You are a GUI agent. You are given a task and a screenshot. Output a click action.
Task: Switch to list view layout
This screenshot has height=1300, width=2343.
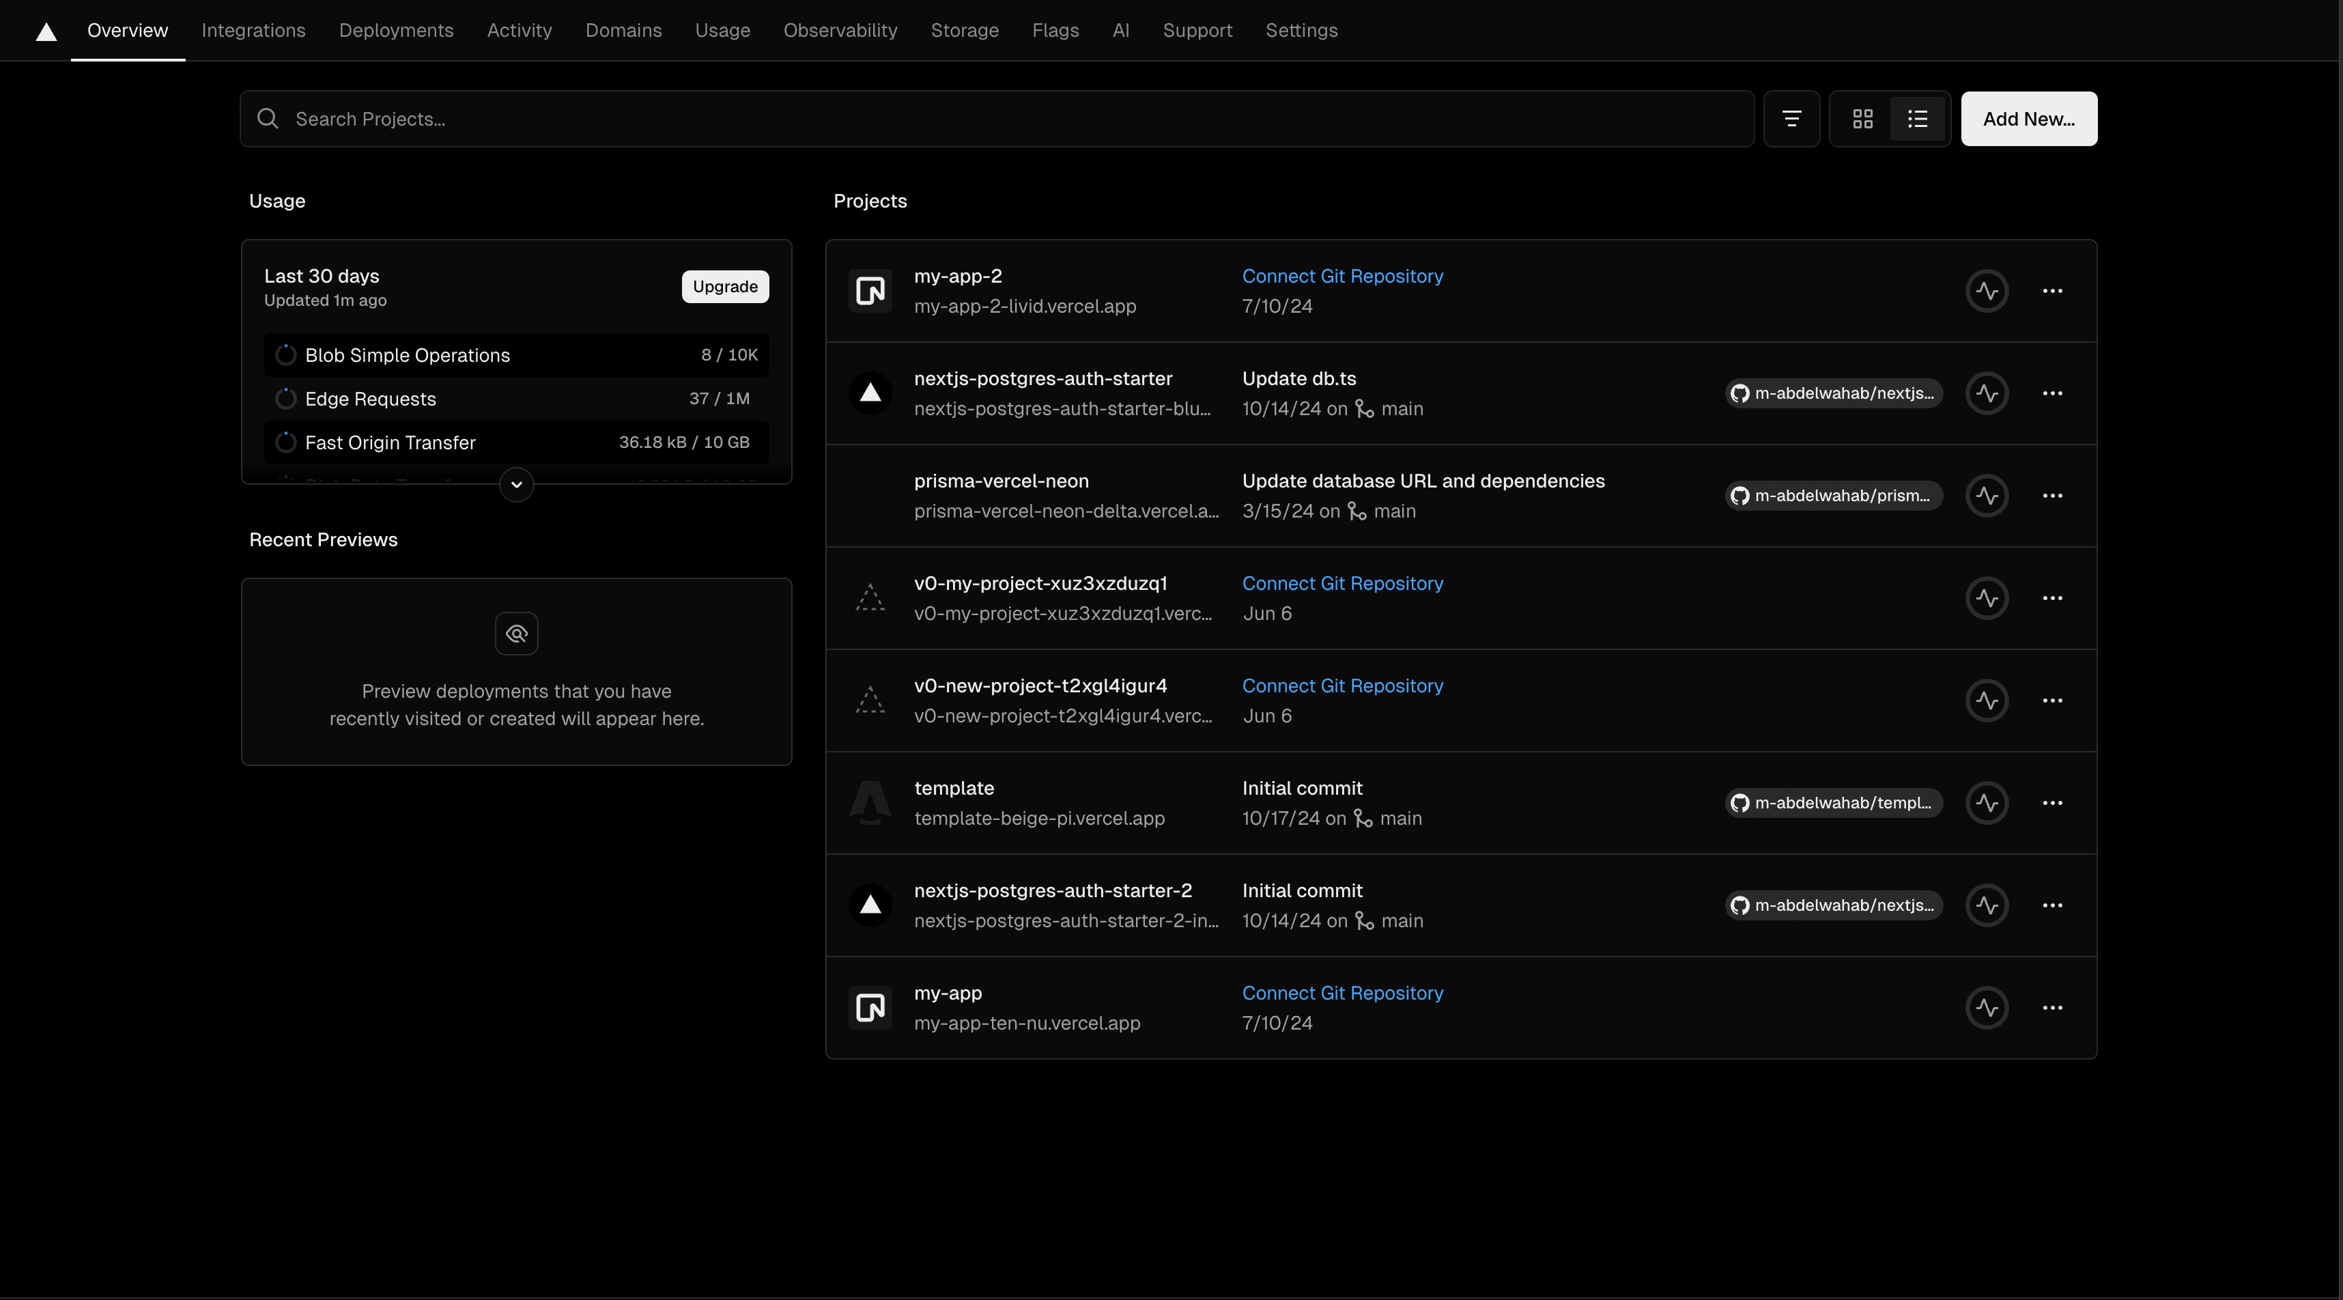click(x=1917, y=119)
